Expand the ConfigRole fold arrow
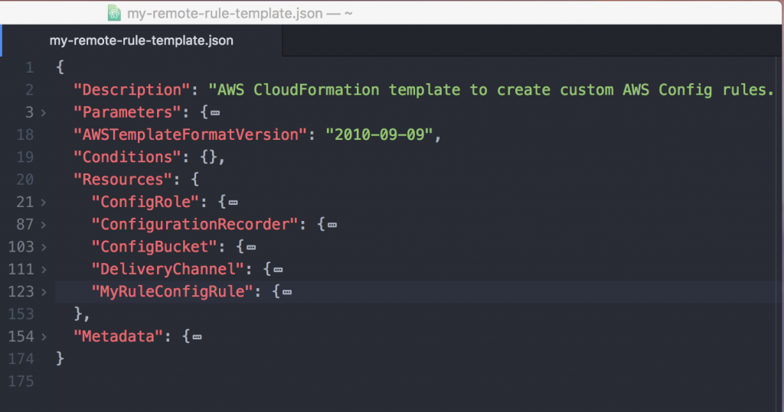Image resolution: width=784 pixels, height=412 pixels. coord(44,203)
